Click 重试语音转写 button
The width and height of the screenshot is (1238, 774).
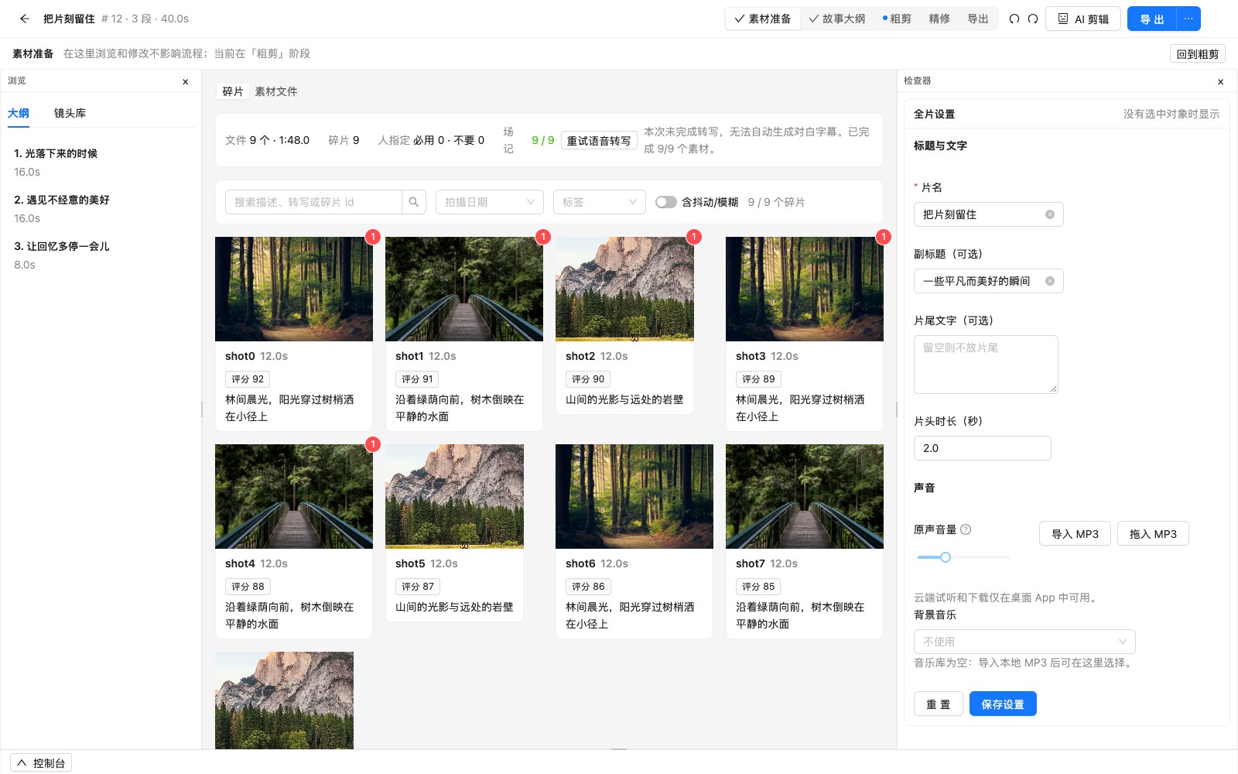599,140
